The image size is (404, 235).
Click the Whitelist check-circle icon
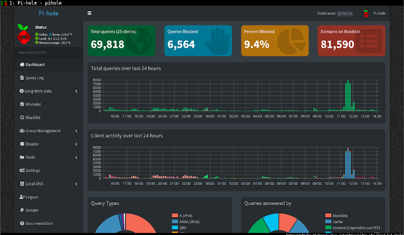point(22,104)
